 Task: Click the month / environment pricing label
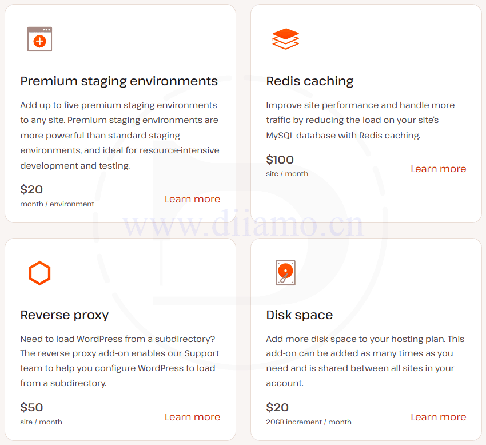[x=57, y=204]
